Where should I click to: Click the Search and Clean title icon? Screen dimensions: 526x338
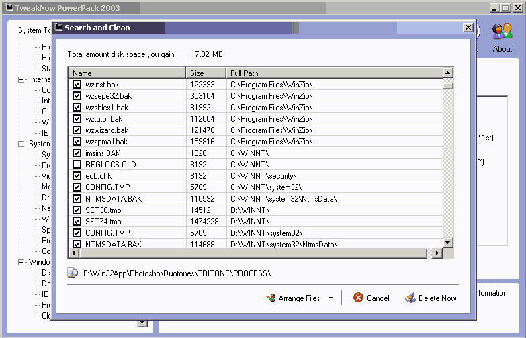tap(58, 28)
